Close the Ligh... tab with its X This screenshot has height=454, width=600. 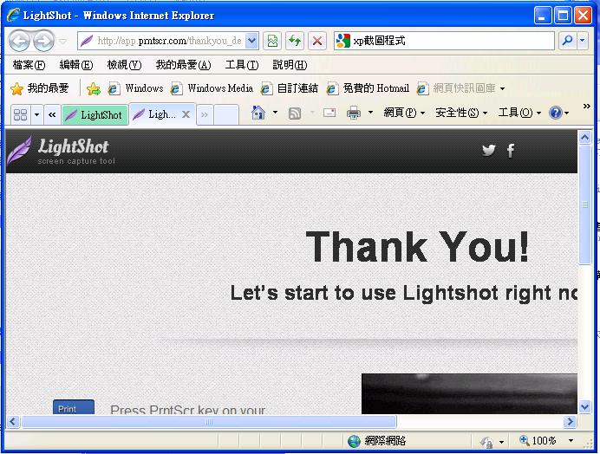click(x=186, y=114)
